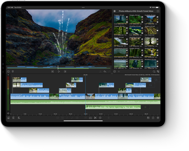Toggle the speaker mute icon beside timeline
Image resolution: width=189 pixels, height=151 pixels.
click(8, 113)
